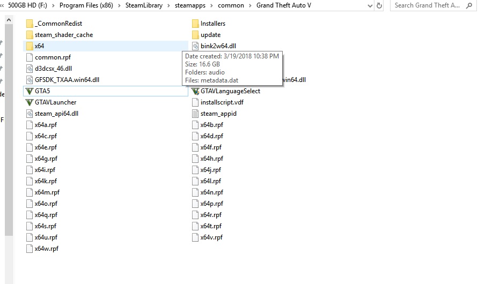Open the address bar history dropdown
478x284 pixels.
click(x=370, y=5)
